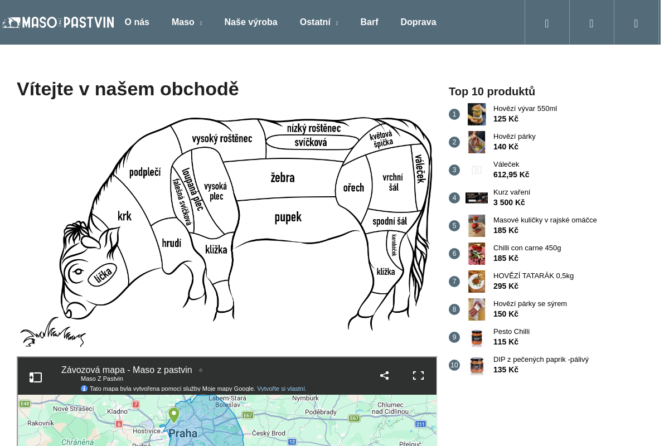This screenshot has height=446, width=669.
Task: Click the info icon in the map attribution
Action: (84, 389)
